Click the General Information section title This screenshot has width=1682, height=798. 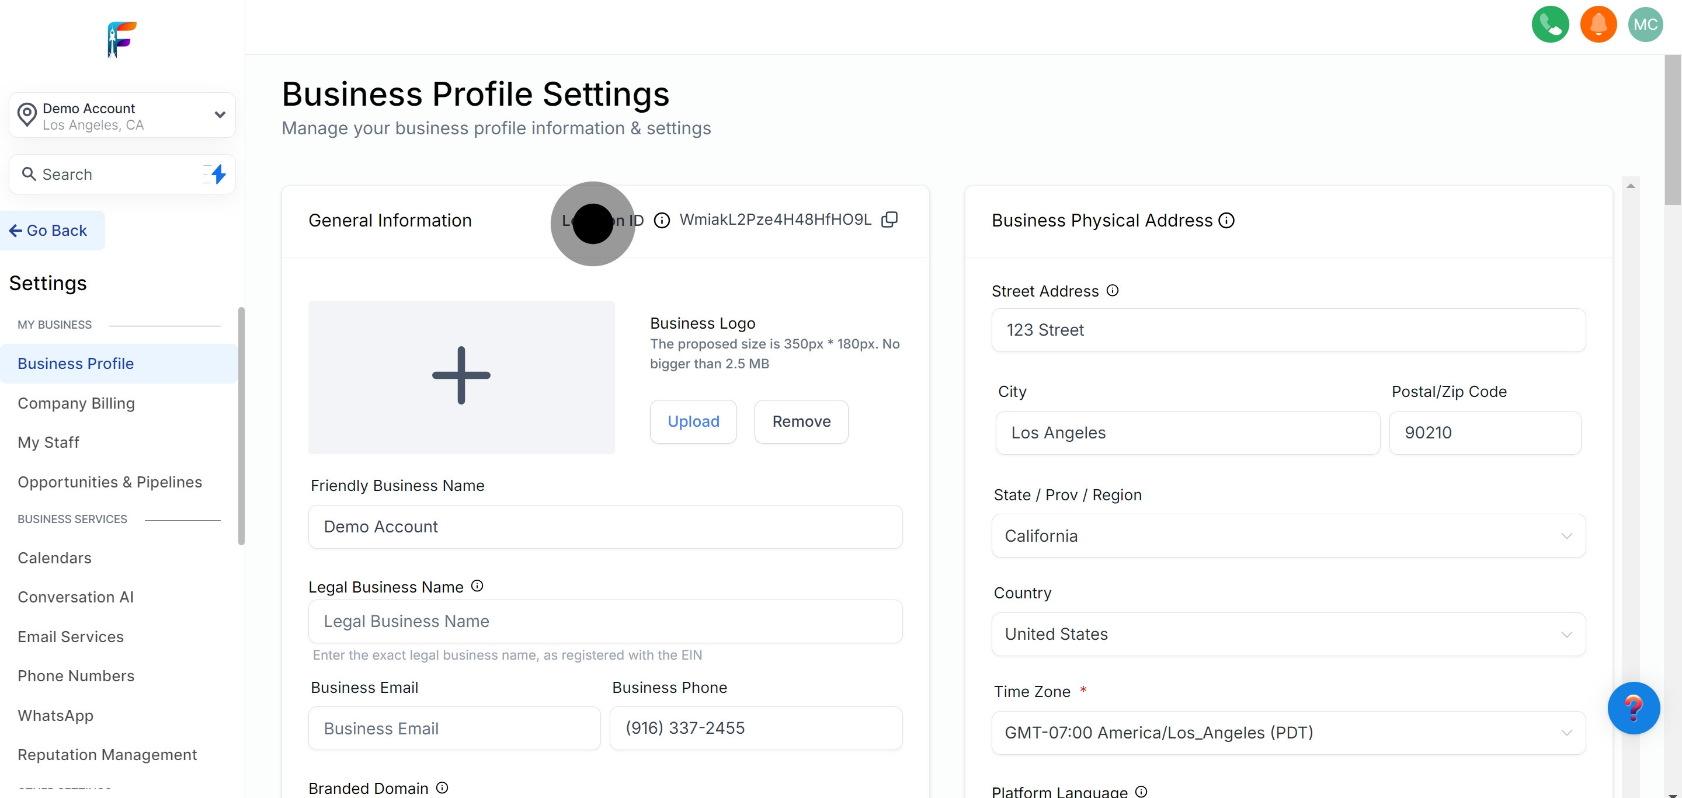(x=390, y=221)
